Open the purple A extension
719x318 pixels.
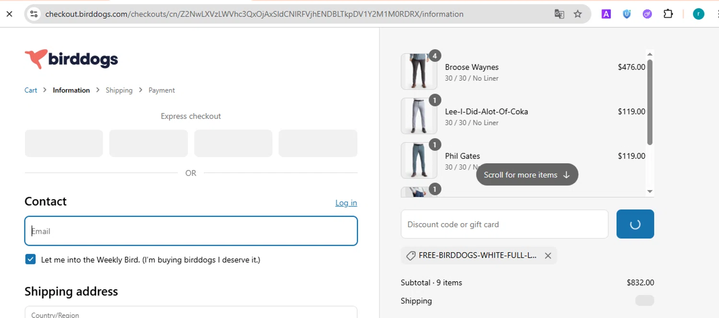click(606, 14)
